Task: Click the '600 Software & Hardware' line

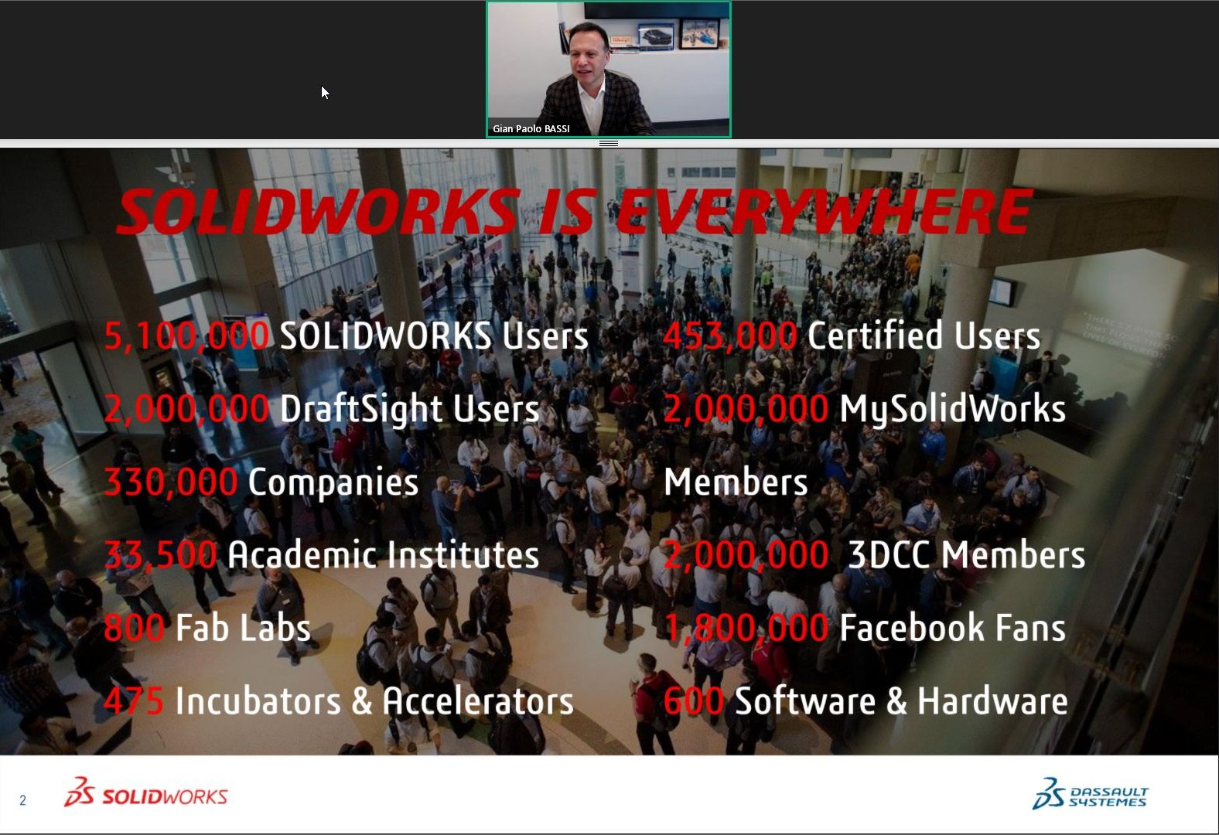Action: [x=866, y=700]
